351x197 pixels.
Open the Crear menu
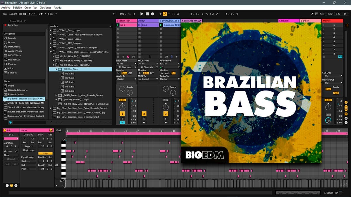[x=27, y=8]
